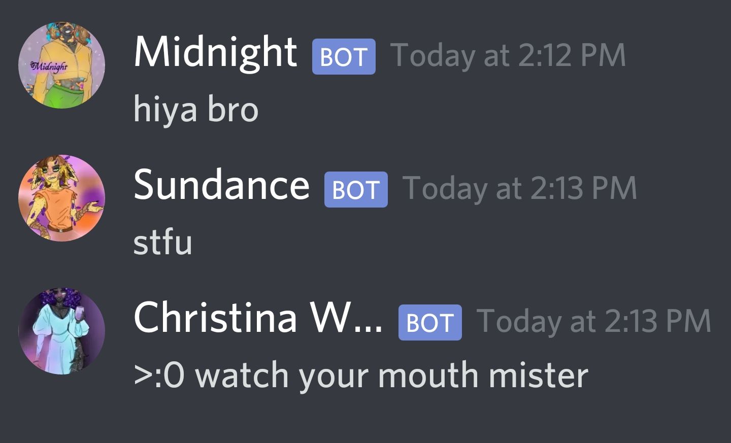Open Midnight's profile avatar
This screenshot has width=731, height=443.
(61, 65)
